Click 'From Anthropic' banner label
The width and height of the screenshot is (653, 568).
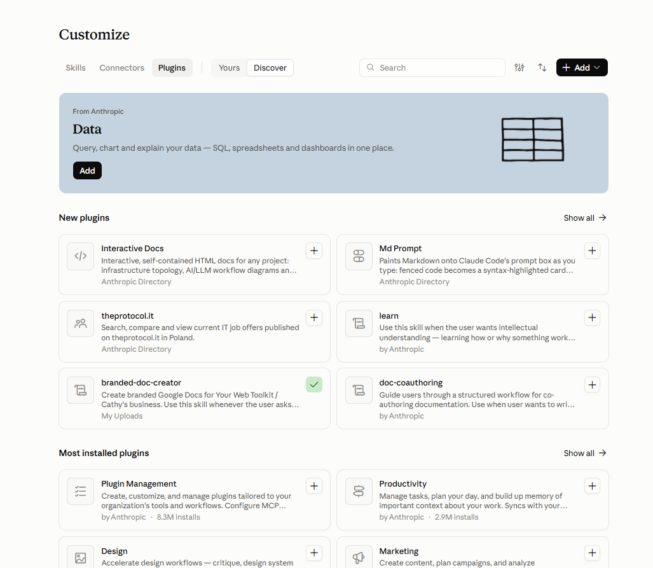coord(98,112)
